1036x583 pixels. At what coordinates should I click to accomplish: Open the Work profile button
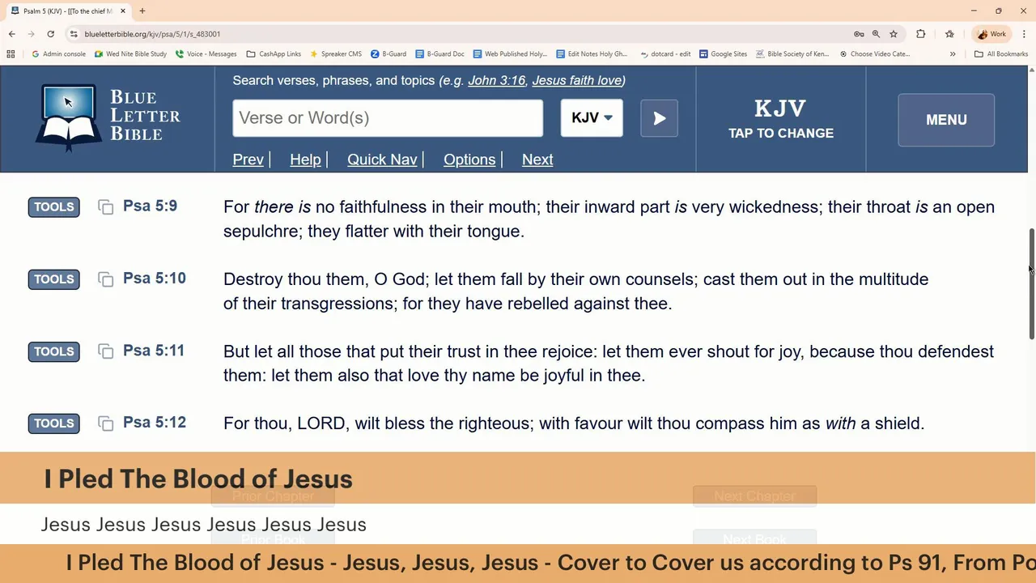(x=992, y=34)
